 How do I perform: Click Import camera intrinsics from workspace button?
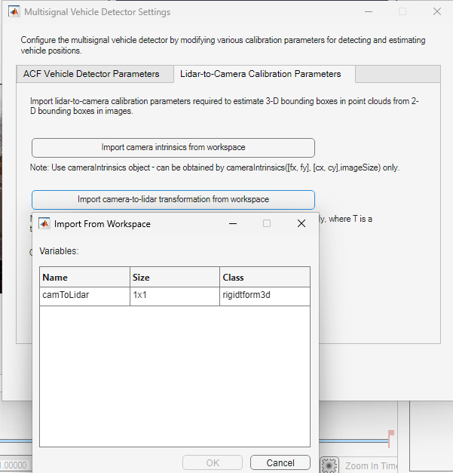173,148
